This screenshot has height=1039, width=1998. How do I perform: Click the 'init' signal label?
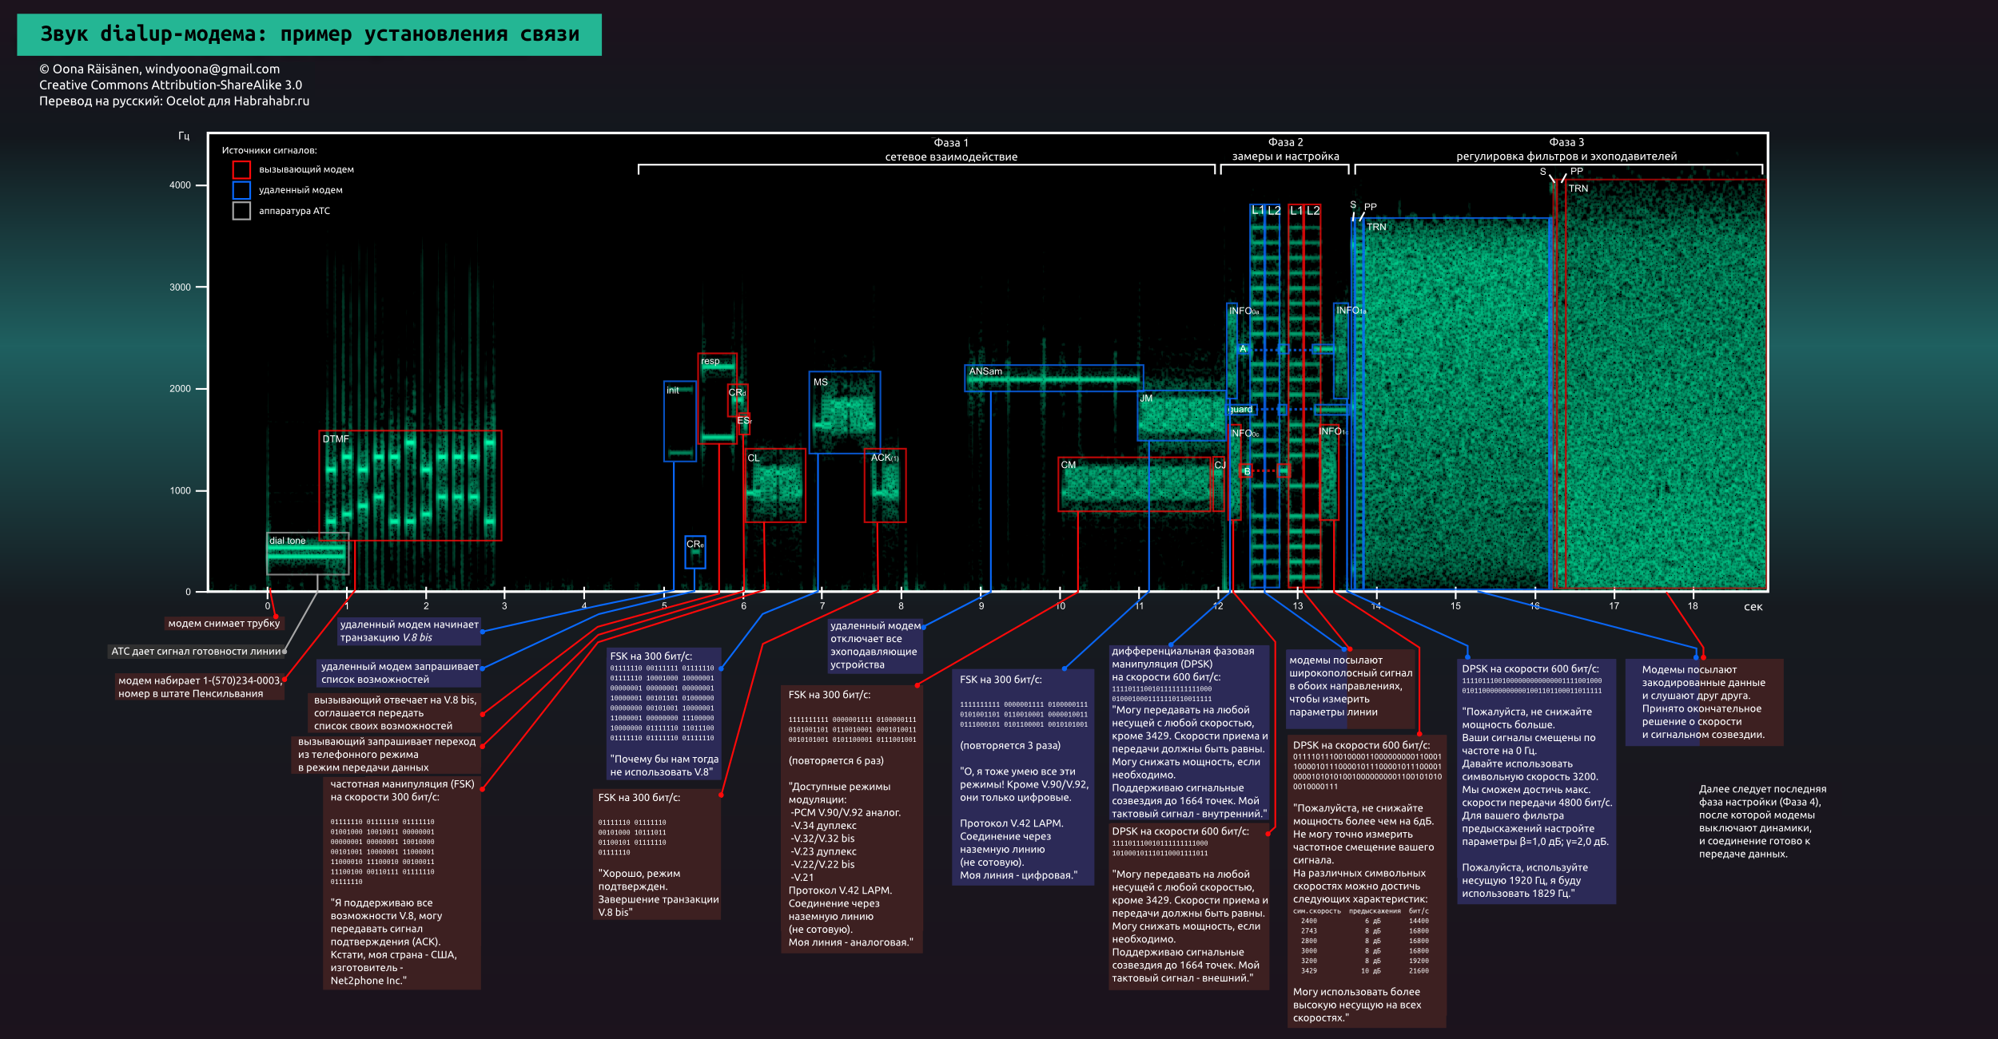point(673,391)
